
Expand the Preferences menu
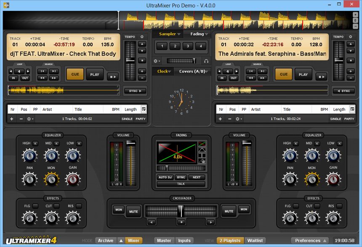(x=310, y=241)
